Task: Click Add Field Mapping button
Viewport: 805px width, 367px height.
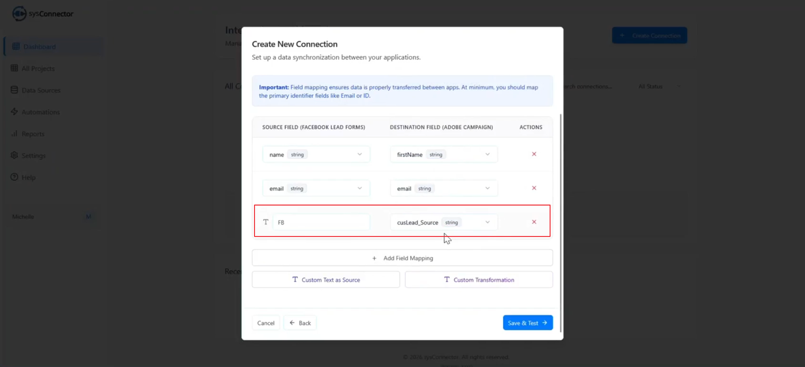Action: (x=402, y=258)
